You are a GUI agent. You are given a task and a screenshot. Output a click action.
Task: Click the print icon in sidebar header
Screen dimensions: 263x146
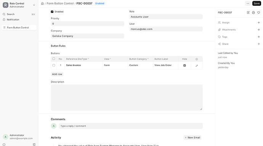tap(253, 13)
